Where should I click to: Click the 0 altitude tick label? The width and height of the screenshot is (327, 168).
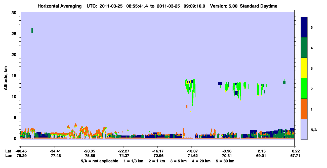pyautogui.click(x=16, y=138)
